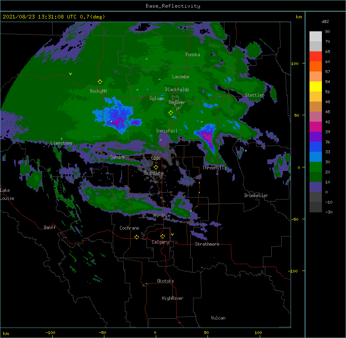Click the Didsbury town label
Viewport: 346px width, 338px height.
click(154, 173)
